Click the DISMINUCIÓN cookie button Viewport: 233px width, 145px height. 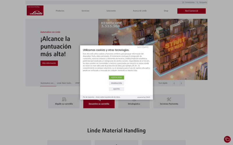116,83
